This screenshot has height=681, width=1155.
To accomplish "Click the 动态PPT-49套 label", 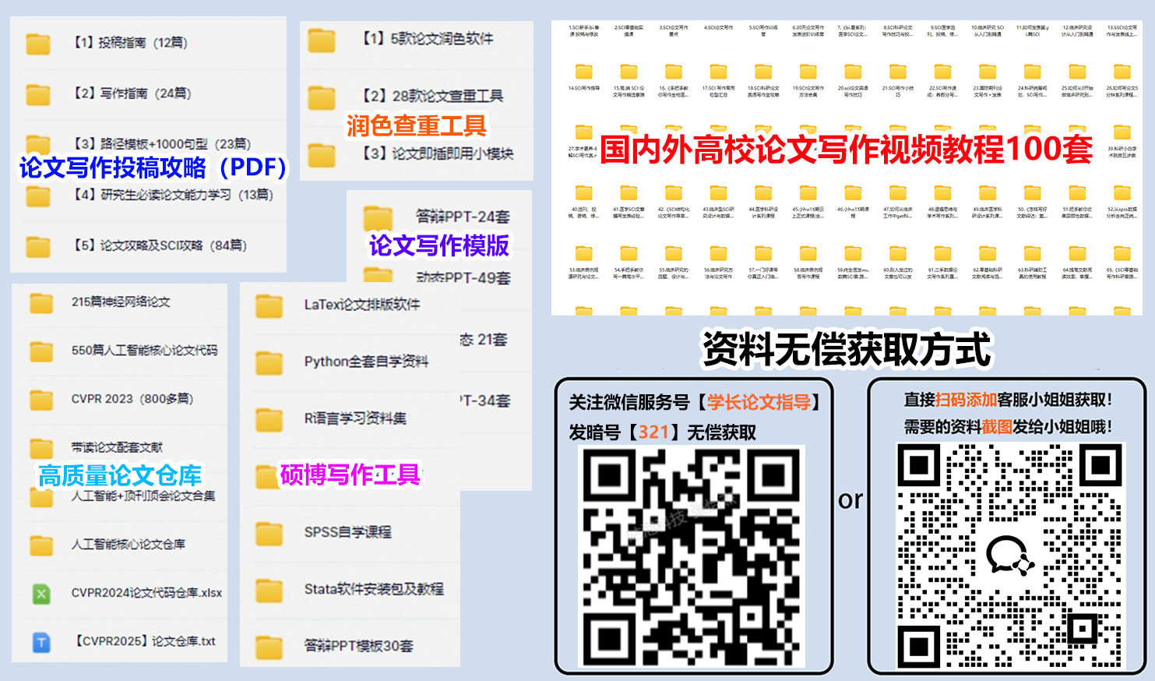I will [x=463, y=278].
